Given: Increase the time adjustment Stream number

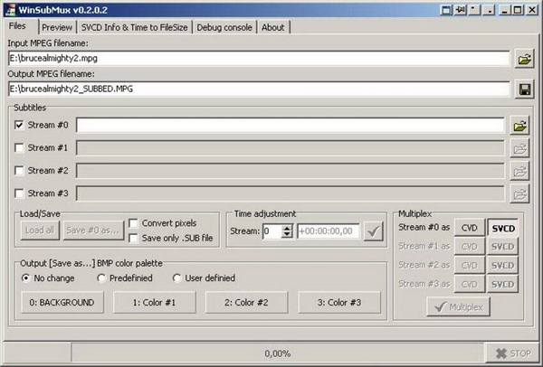Looking at the screenshot, I should (288, 228).
